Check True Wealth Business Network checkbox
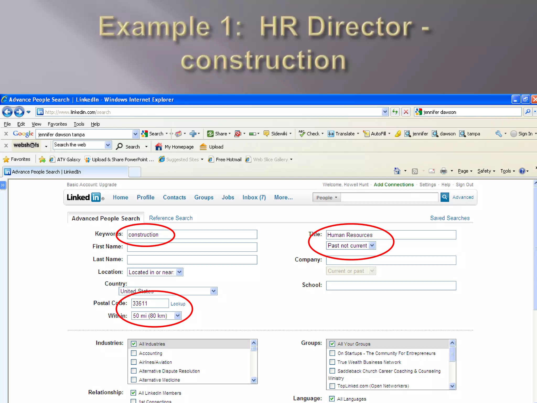Viewport: 537px width, 403px height. [332, 362]
